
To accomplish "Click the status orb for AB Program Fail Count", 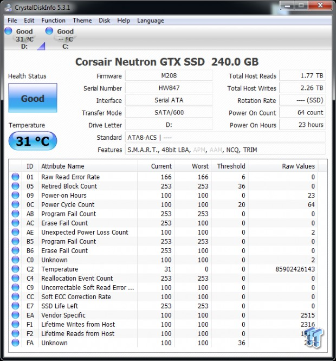I will [15, 214].
